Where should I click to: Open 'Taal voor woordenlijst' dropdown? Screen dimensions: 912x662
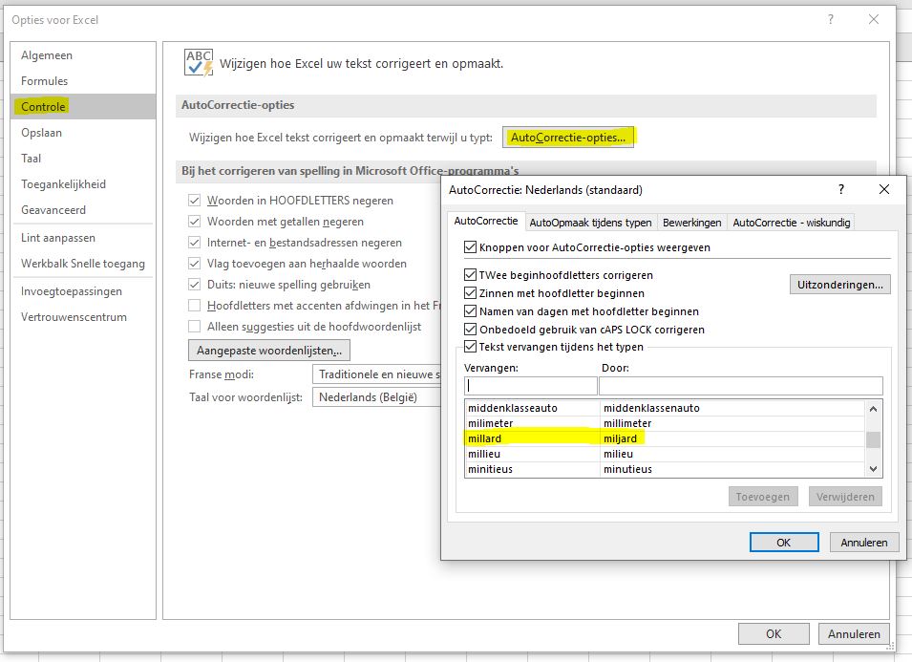[376, 397]
